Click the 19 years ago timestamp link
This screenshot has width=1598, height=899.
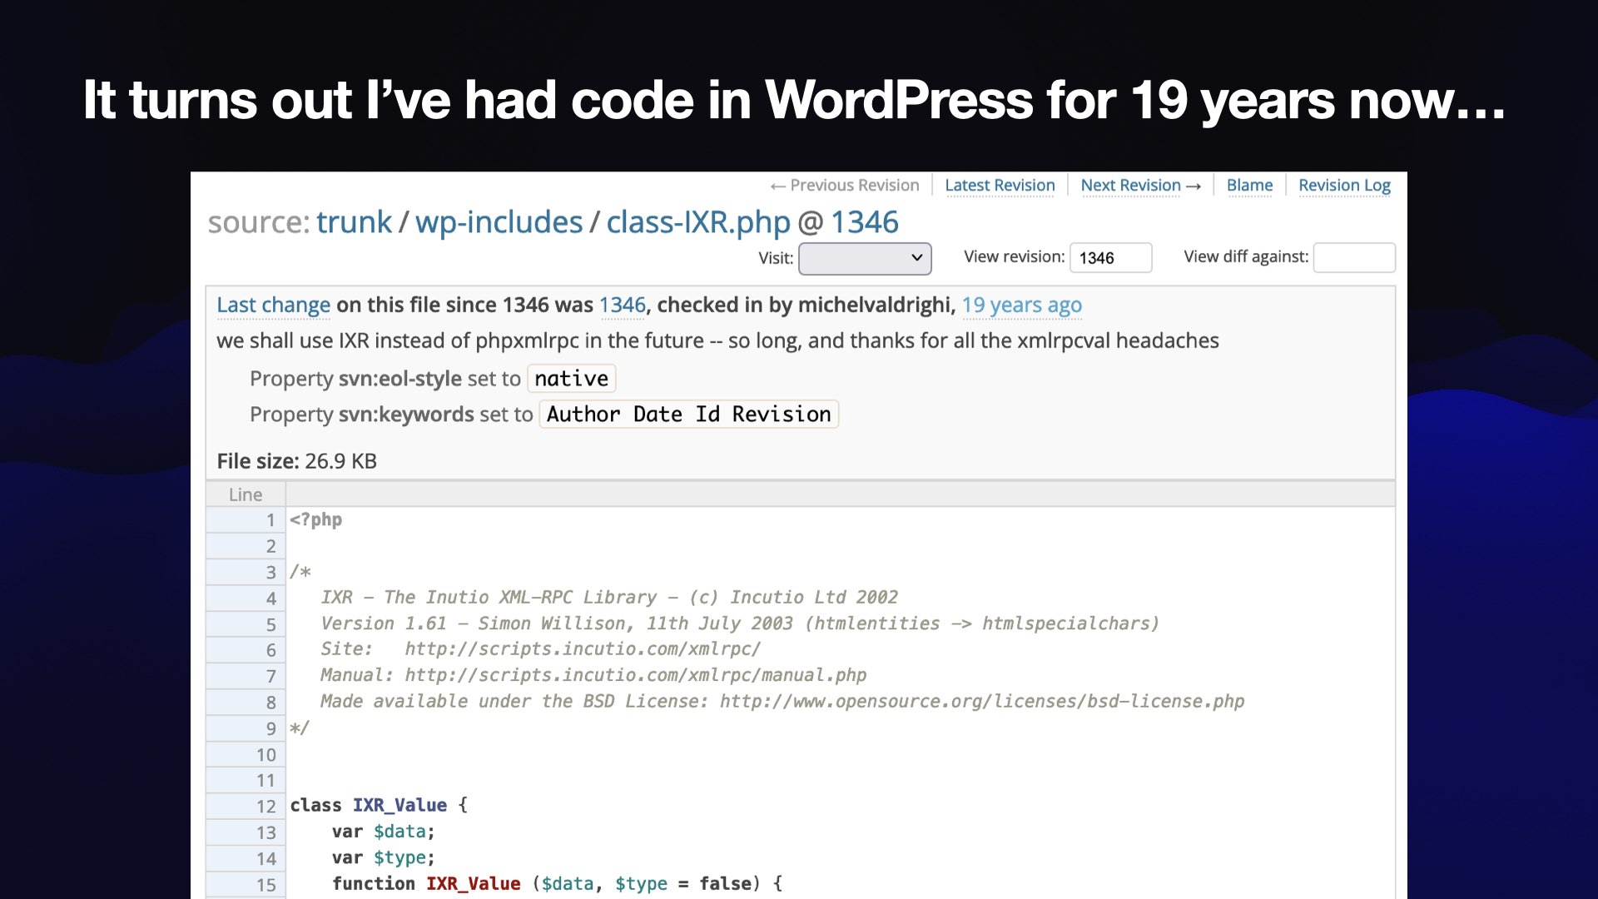click(x=1020, y=305)
